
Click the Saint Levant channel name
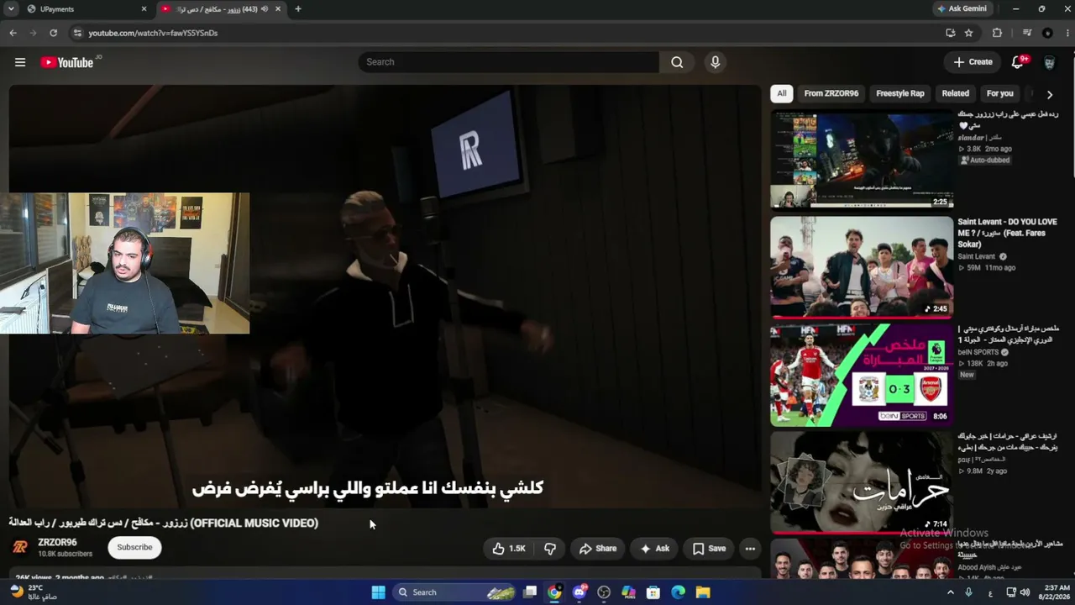click(976, 257)
